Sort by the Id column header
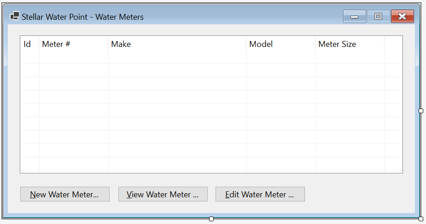Viewport: 426px width, 224px height. (29, 44)
